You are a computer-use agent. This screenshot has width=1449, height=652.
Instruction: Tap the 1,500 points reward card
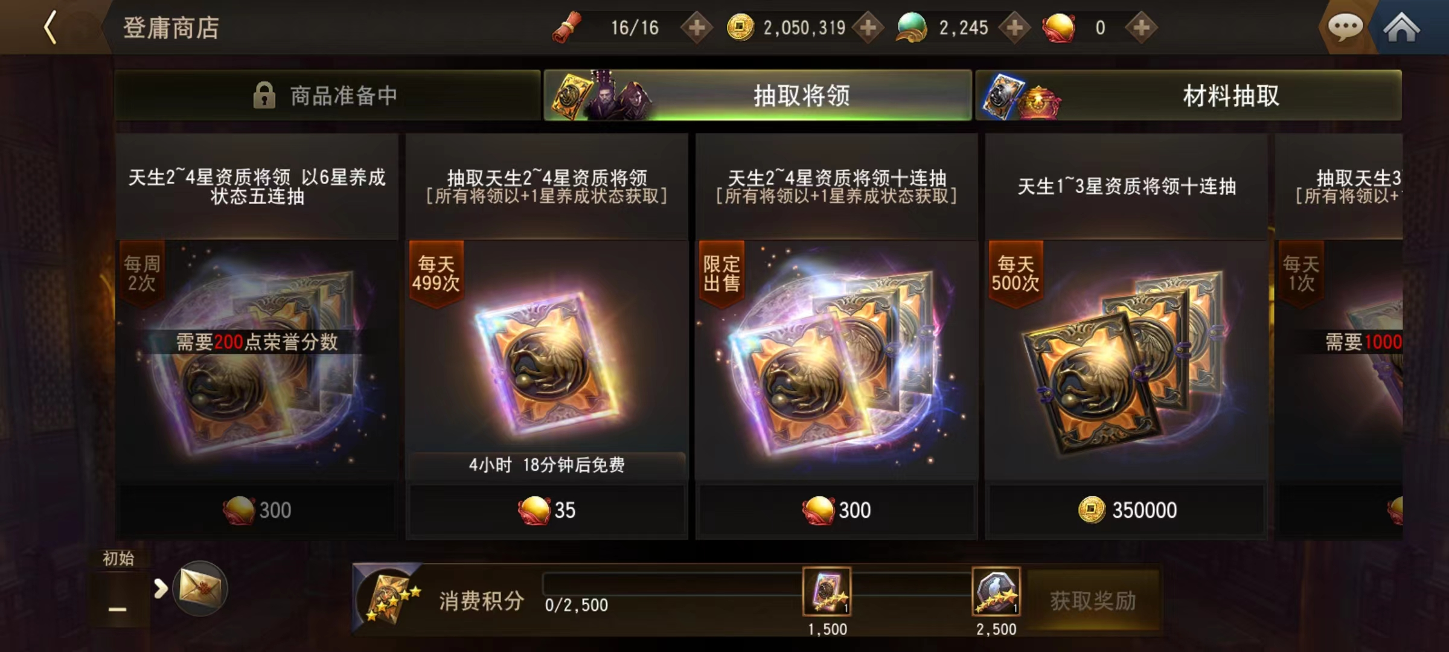[x=827, y=592]
